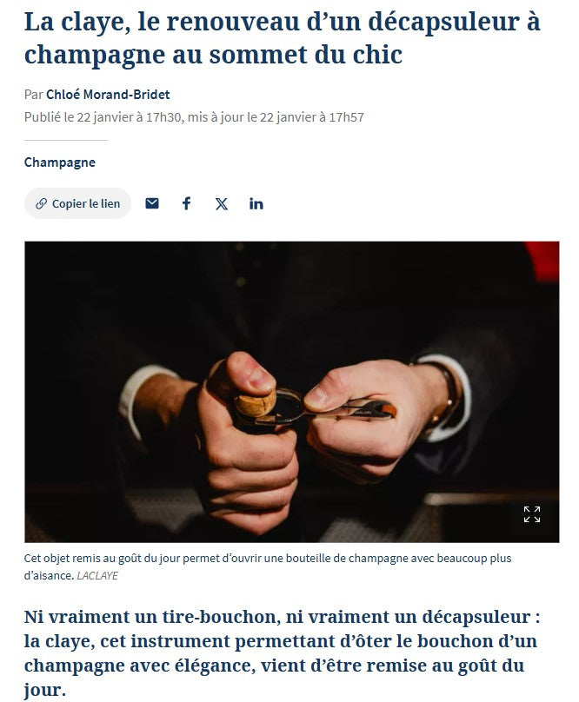This screenshot has width=579, height=702.
Task: Click the photo caption starting 'Cet objet'
Action: 268,566
